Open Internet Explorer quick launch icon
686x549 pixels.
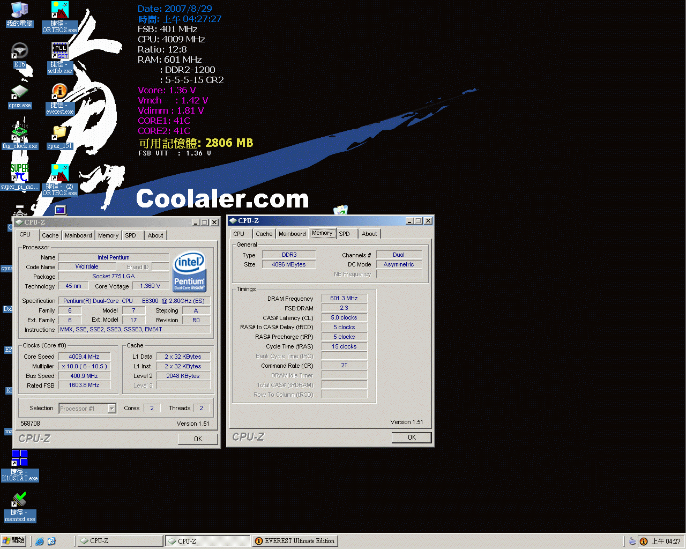click(x=40, y=541)
